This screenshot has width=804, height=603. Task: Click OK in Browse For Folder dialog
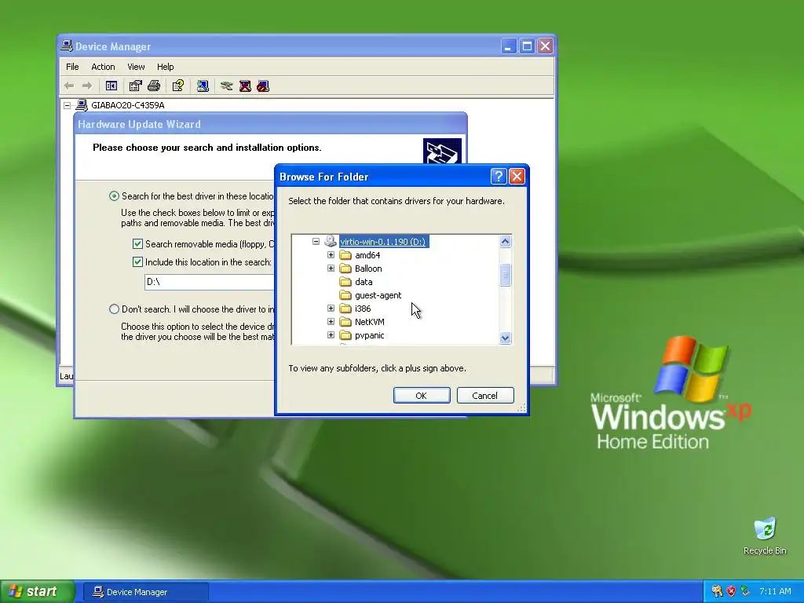coord(422,396)
